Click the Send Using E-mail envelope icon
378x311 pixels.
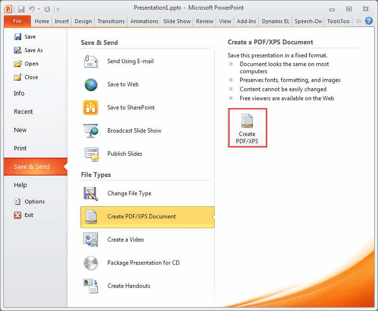coord(91,61)
